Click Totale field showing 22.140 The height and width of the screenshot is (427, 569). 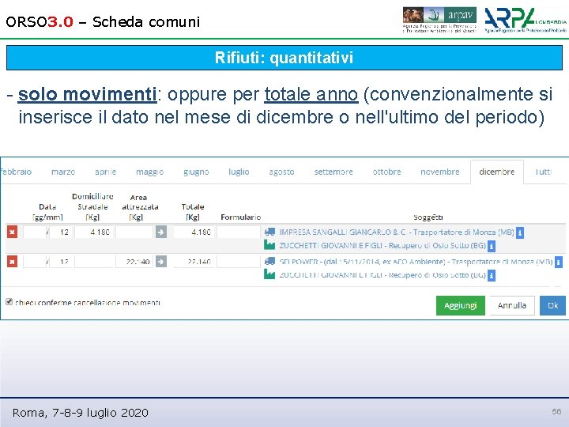194,262
